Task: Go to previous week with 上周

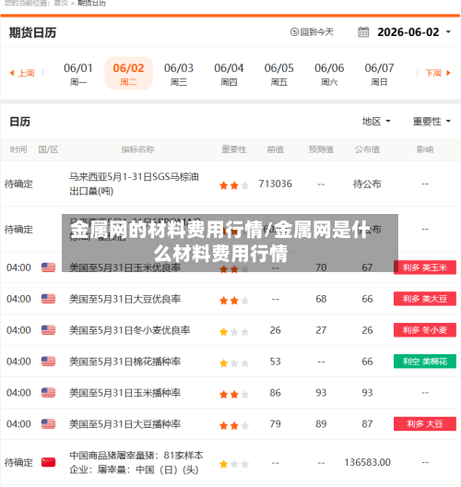Action: click(x=22, y=73)
